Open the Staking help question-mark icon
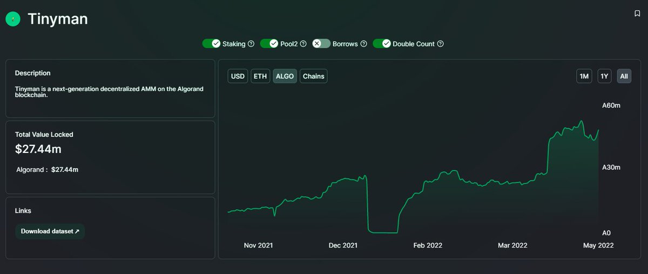The height and width of the screenshot is (274, 648). click(251, 44)
